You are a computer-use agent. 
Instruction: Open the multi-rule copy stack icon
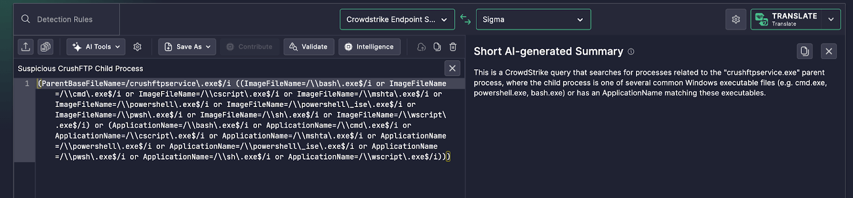[x=46, y=47]
